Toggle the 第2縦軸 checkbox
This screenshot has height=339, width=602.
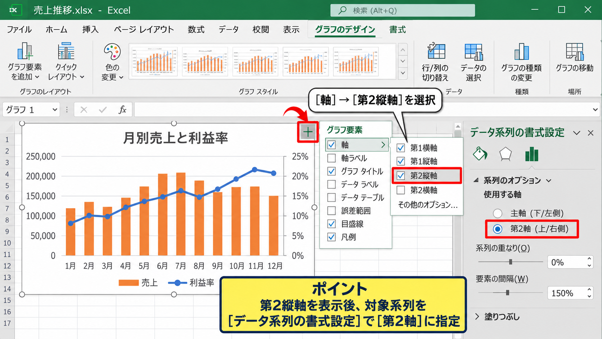401,175
